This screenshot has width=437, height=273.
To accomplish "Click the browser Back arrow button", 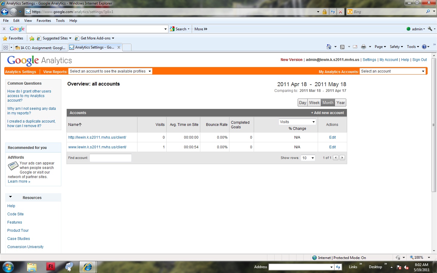I will [x=5, y=12].
